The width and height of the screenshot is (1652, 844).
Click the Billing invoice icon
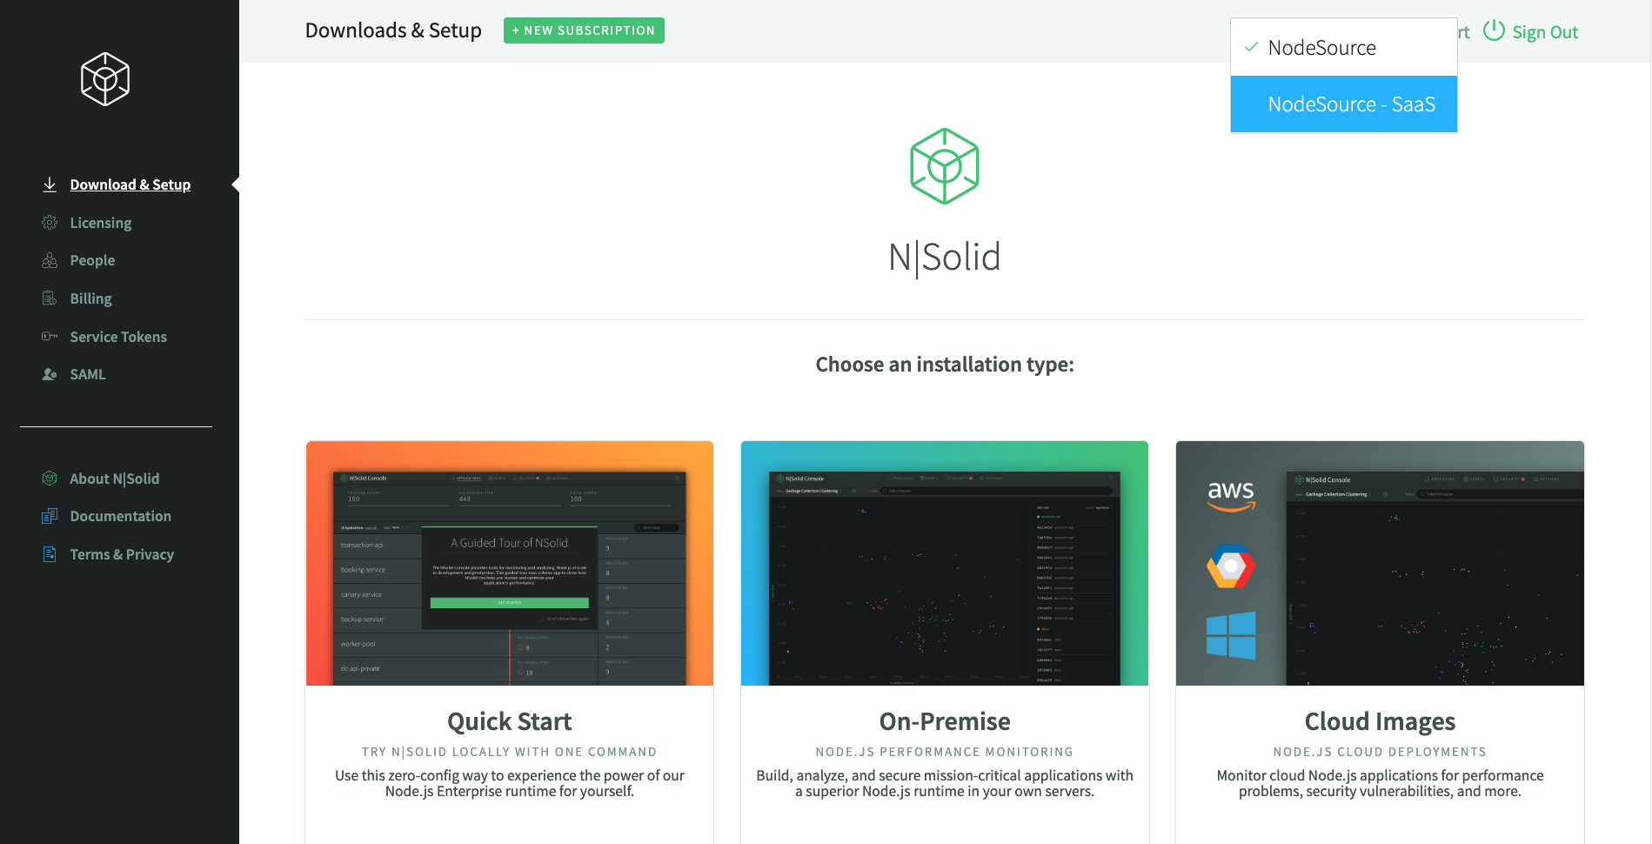50,298
